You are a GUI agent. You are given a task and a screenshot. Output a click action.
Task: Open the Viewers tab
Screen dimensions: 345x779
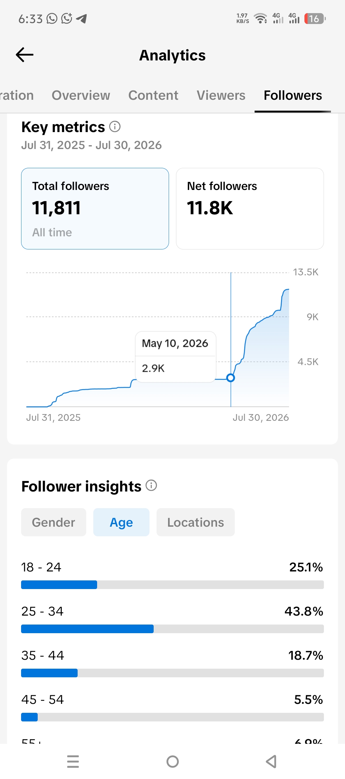[x=221, y=95]
